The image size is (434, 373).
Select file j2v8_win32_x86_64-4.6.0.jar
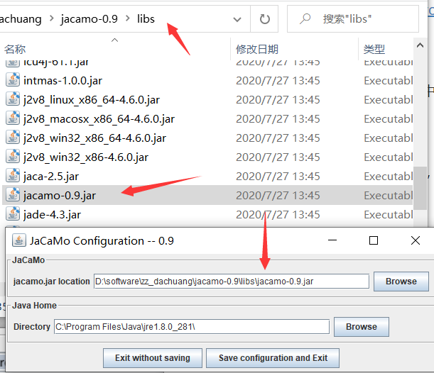pyautogui.click(x=94, y=138)
